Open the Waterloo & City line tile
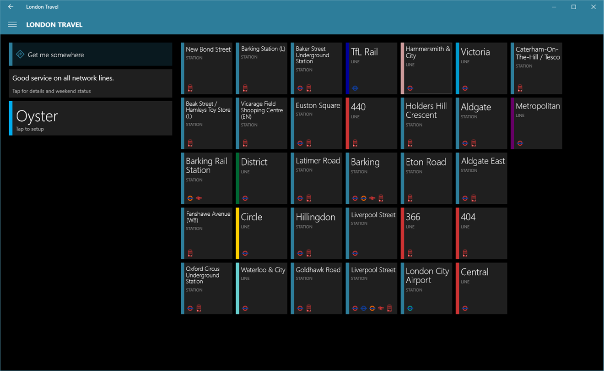The height and width of the screenshot is (371, 604). click(262, 289)
